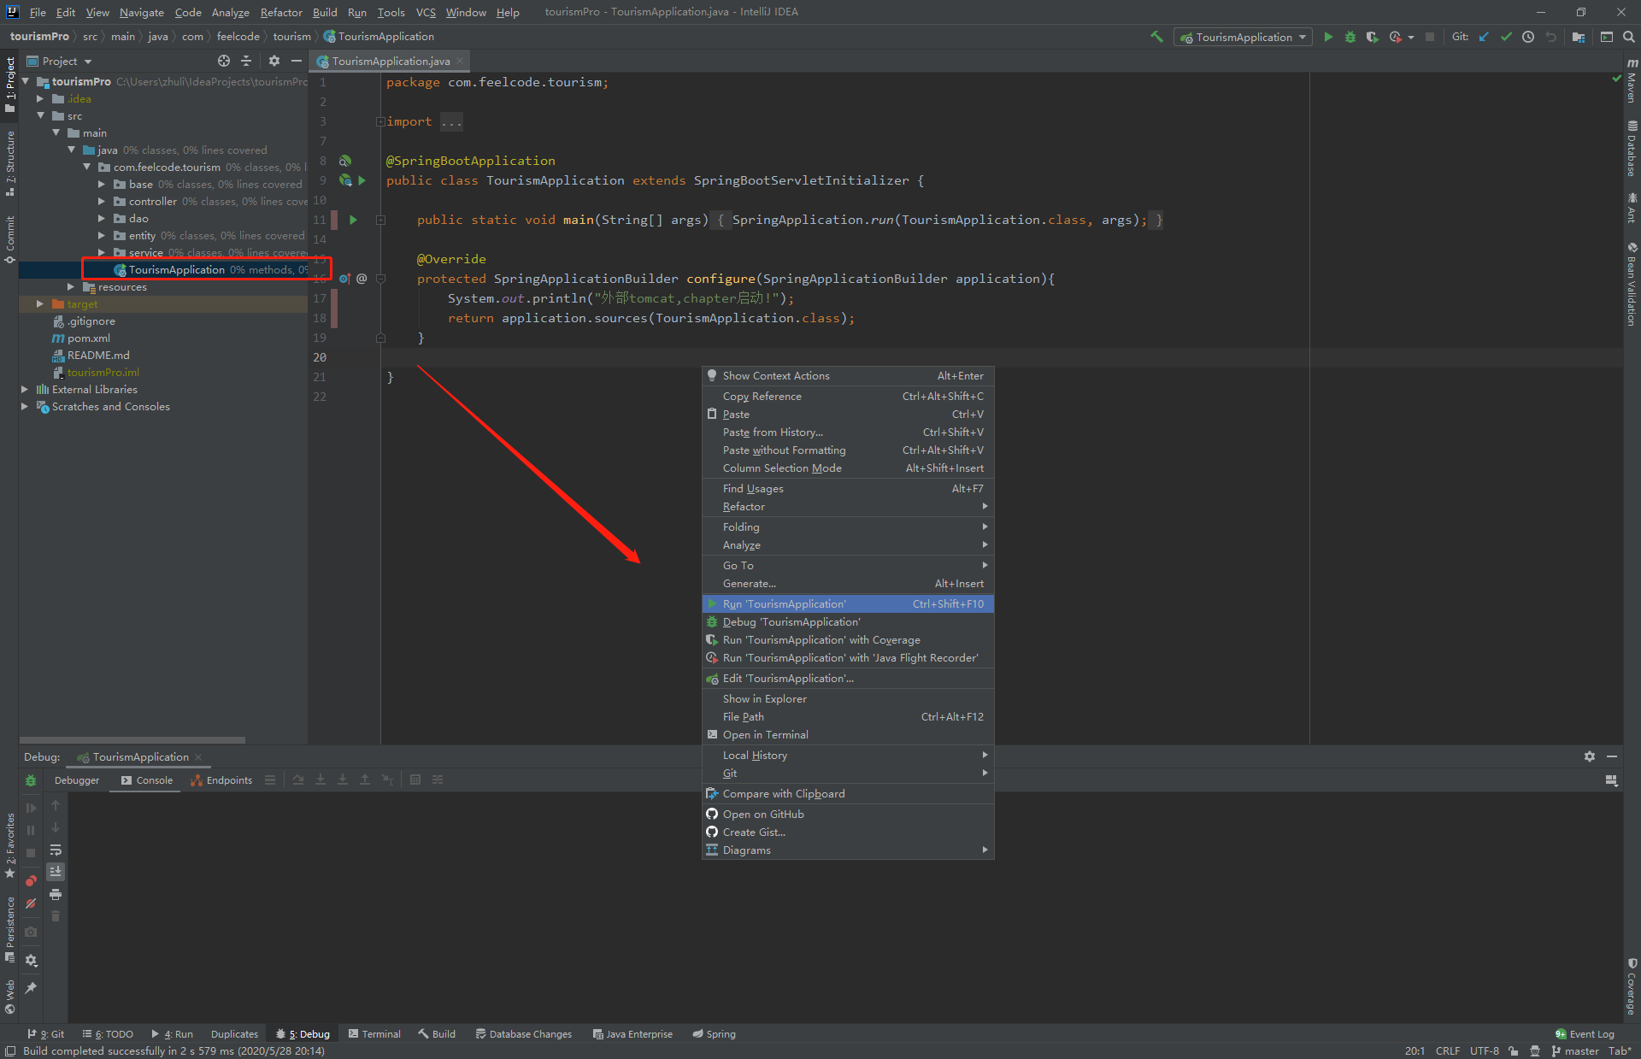Open the Maven tool window
Image resolution: width=1641 pixels, height=1059 pixels.
[x=1632, y=81]
